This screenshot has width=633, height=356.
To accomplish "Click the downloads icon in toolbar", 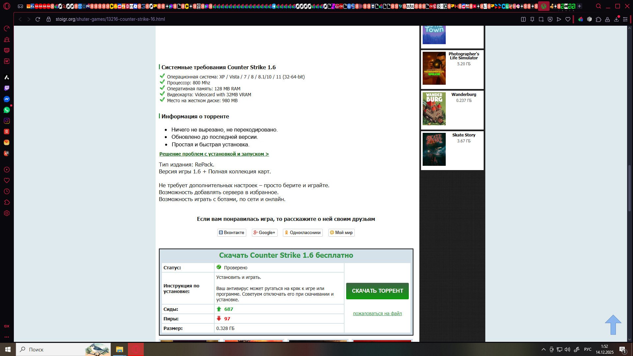I will (x=616, y=19).
